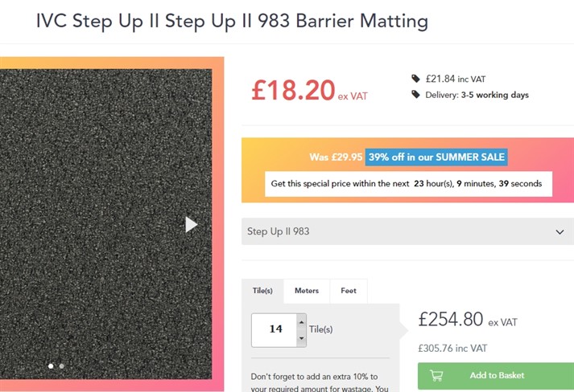Open the Step Up II 983 colour dropdown
This screenshot has height=392, width=574.
[403, 231]
